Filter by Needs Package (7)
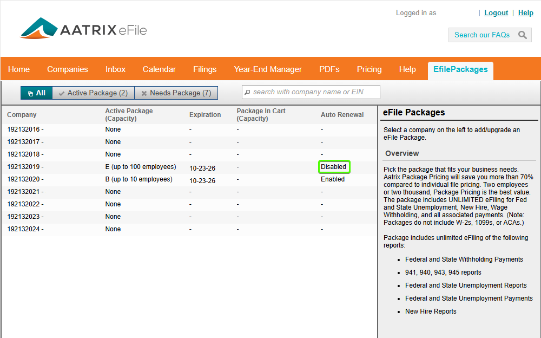Screen dimensions: 541x338 click(176, 93)
